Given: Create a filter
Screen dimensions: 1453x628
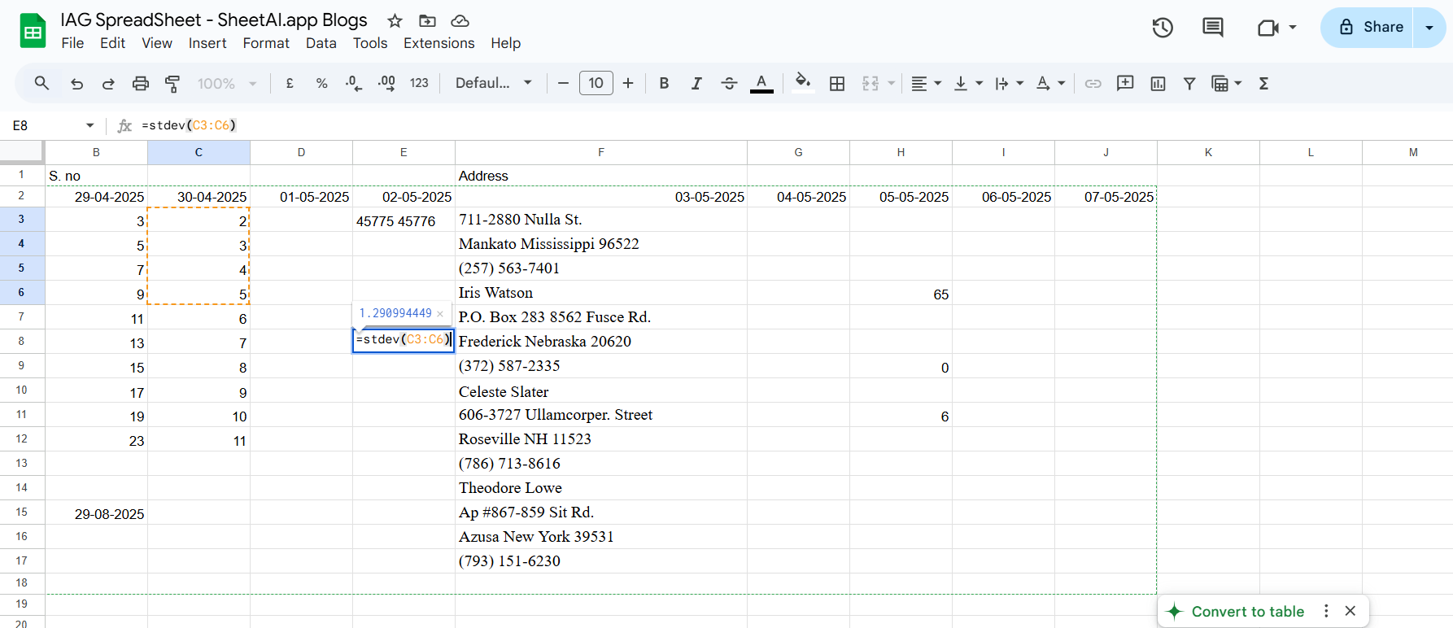Looking at the screenshot, I should coord(1189,83).
